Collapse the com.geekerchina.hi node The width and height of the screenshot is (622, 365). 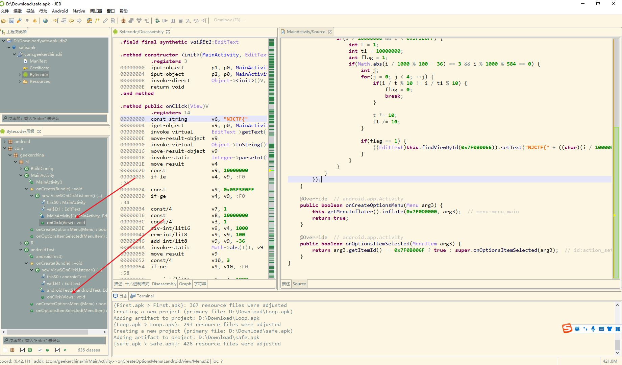[x=14, y=54]
